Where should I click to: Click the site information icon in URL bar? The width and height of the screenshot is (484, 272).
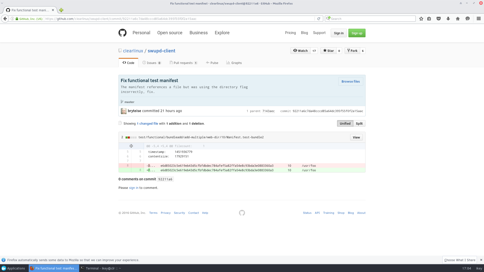click(x=12, y=19)
